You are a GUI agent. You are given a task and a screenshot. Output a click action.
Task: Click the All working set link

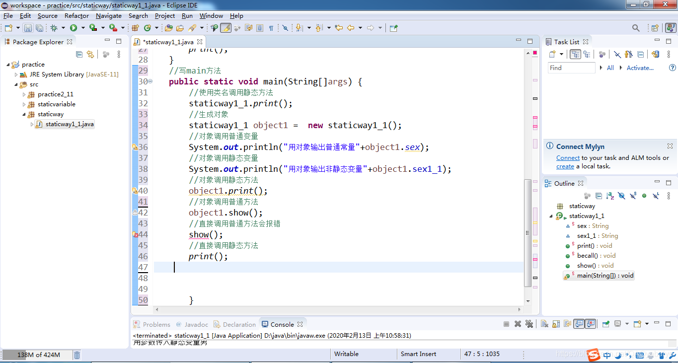click(610, 68)
